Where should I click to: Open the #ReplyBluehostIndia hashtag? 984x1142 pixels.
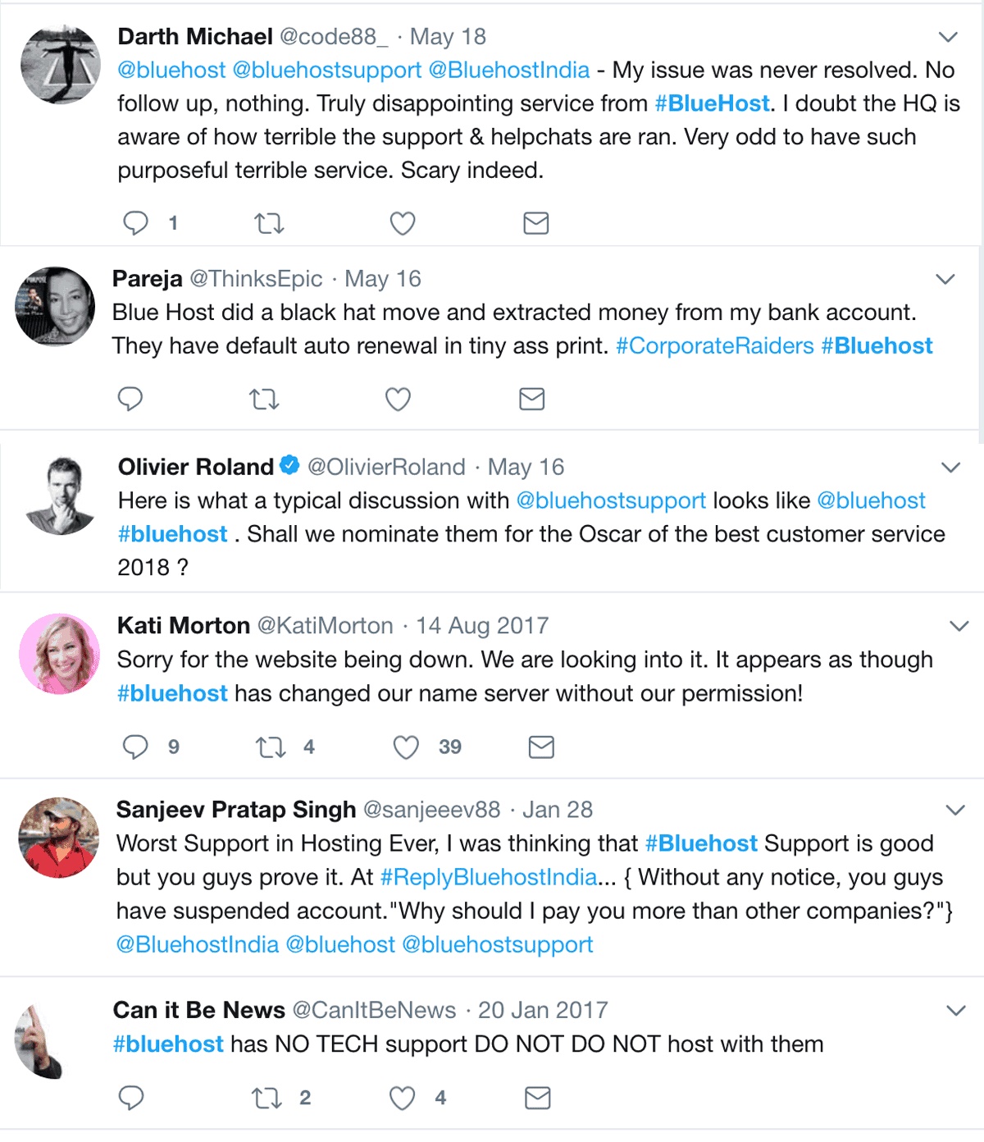pyautogui.click(x=489, y=877)
